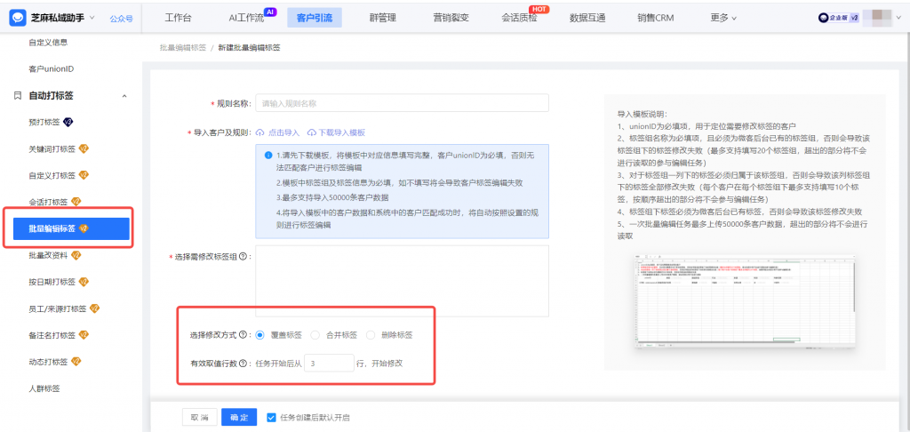Select the 合并标签 radio button
This screenshot has height=432, width=910.
(315, 335)
